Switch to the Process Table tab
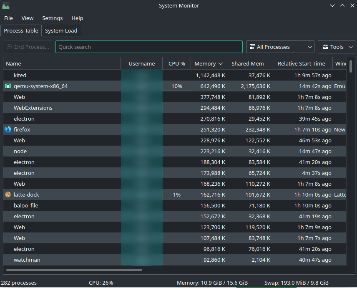The height and width of the screenshot is (288, 357). tap(21, 30)
